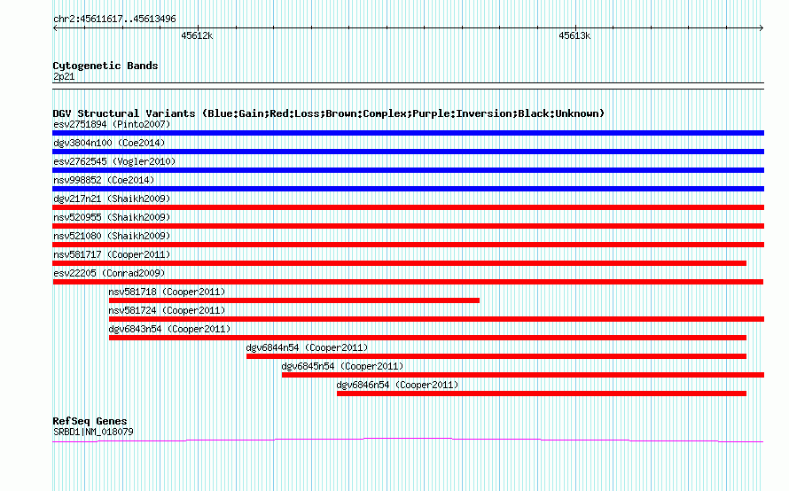The image size is (789, 491).
Task: Click the esv2751894 (Pinto2007) label
Action: (112, 124)
